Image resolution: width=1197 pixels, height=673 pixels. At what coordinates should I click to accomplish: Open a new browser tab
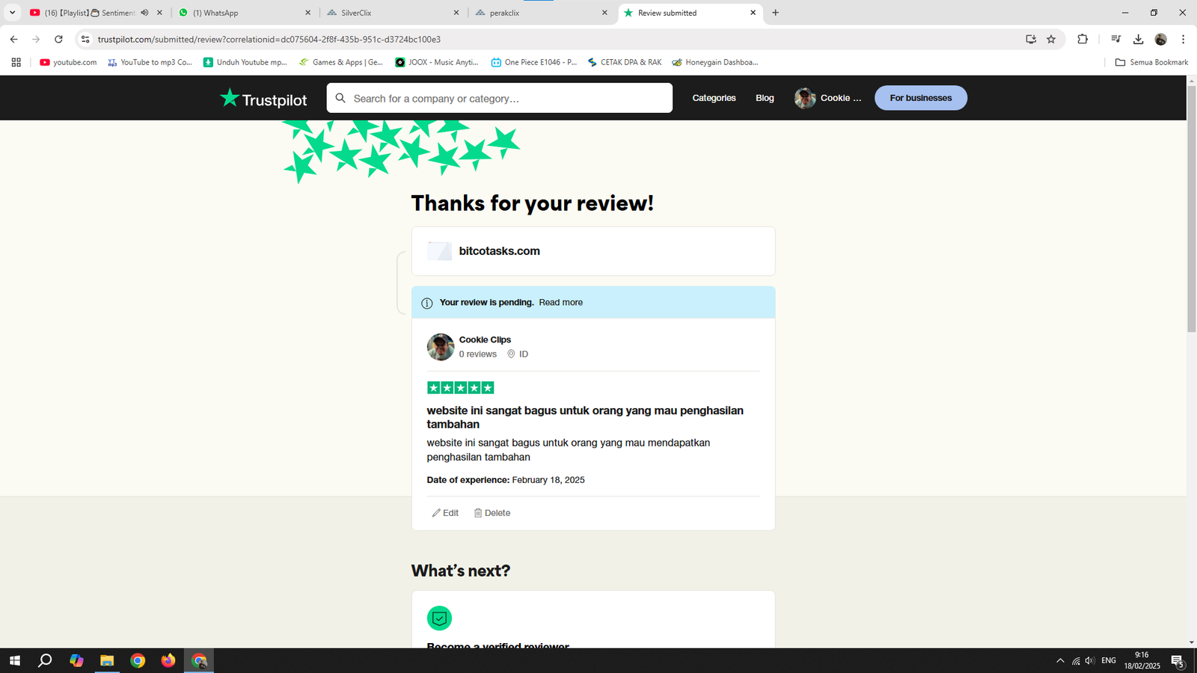(x=775, y=13)
